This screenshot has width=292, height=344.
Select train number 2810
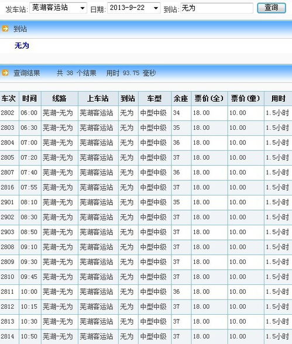click(8, 277)
